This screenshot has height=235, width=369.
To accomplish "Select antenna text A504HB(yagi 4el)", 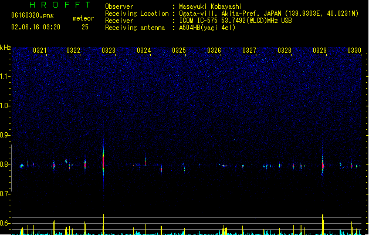I will pos(207,28).
